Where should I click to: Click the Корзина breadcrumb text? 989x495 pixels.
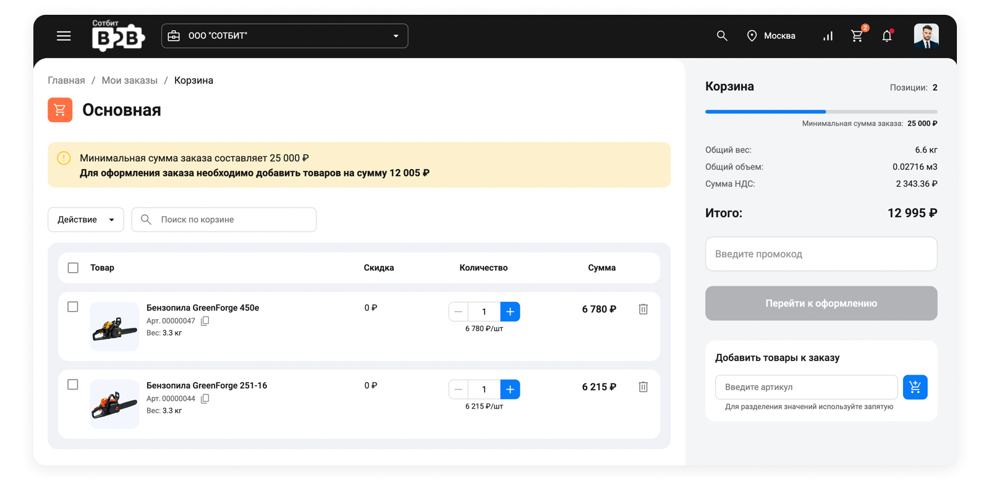coord(193,80)
